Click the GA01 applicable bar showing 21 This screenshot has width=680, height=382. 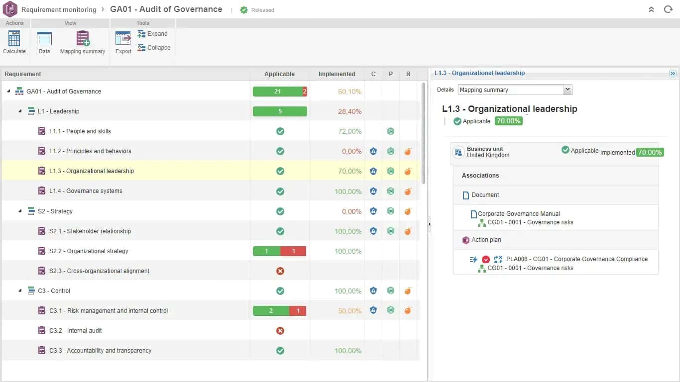pyautogui.click(x=280, y=92)
